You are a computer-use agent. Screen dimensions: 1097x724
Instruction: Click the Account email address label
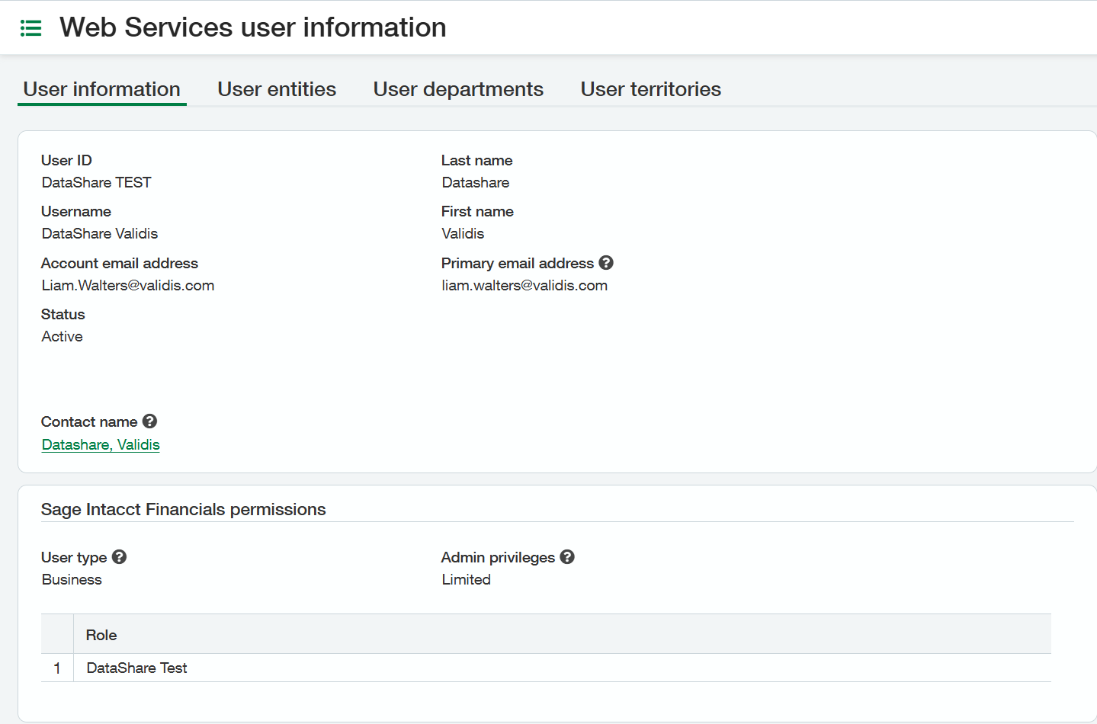(120, 263)
